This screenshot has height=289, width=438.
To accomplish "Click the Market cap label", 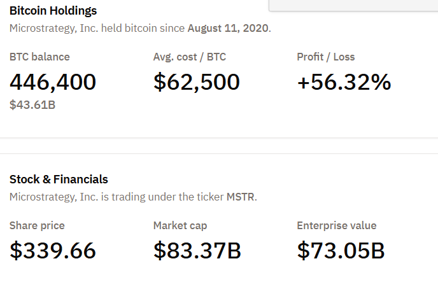I will 180,225.
